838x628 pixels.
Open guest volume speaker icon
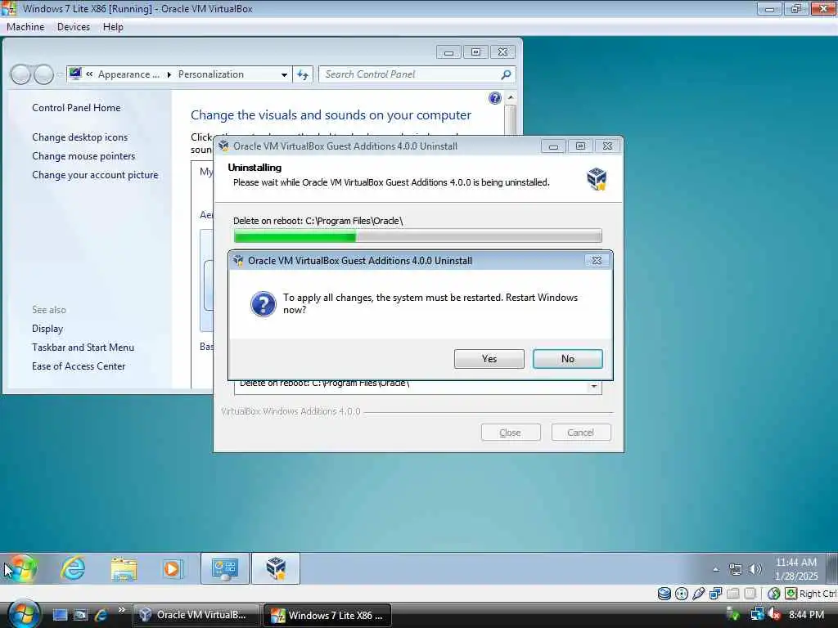pos(755,569)
